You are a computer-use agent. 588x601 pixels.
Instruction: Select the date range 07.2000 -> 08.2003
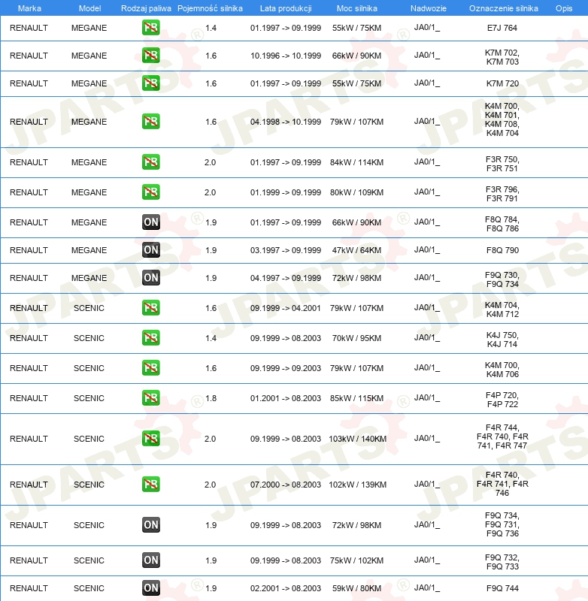click(286, 484)
